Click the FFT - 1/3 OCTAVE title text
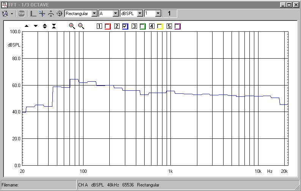This screenshot has width=301, height=191. 28,5
